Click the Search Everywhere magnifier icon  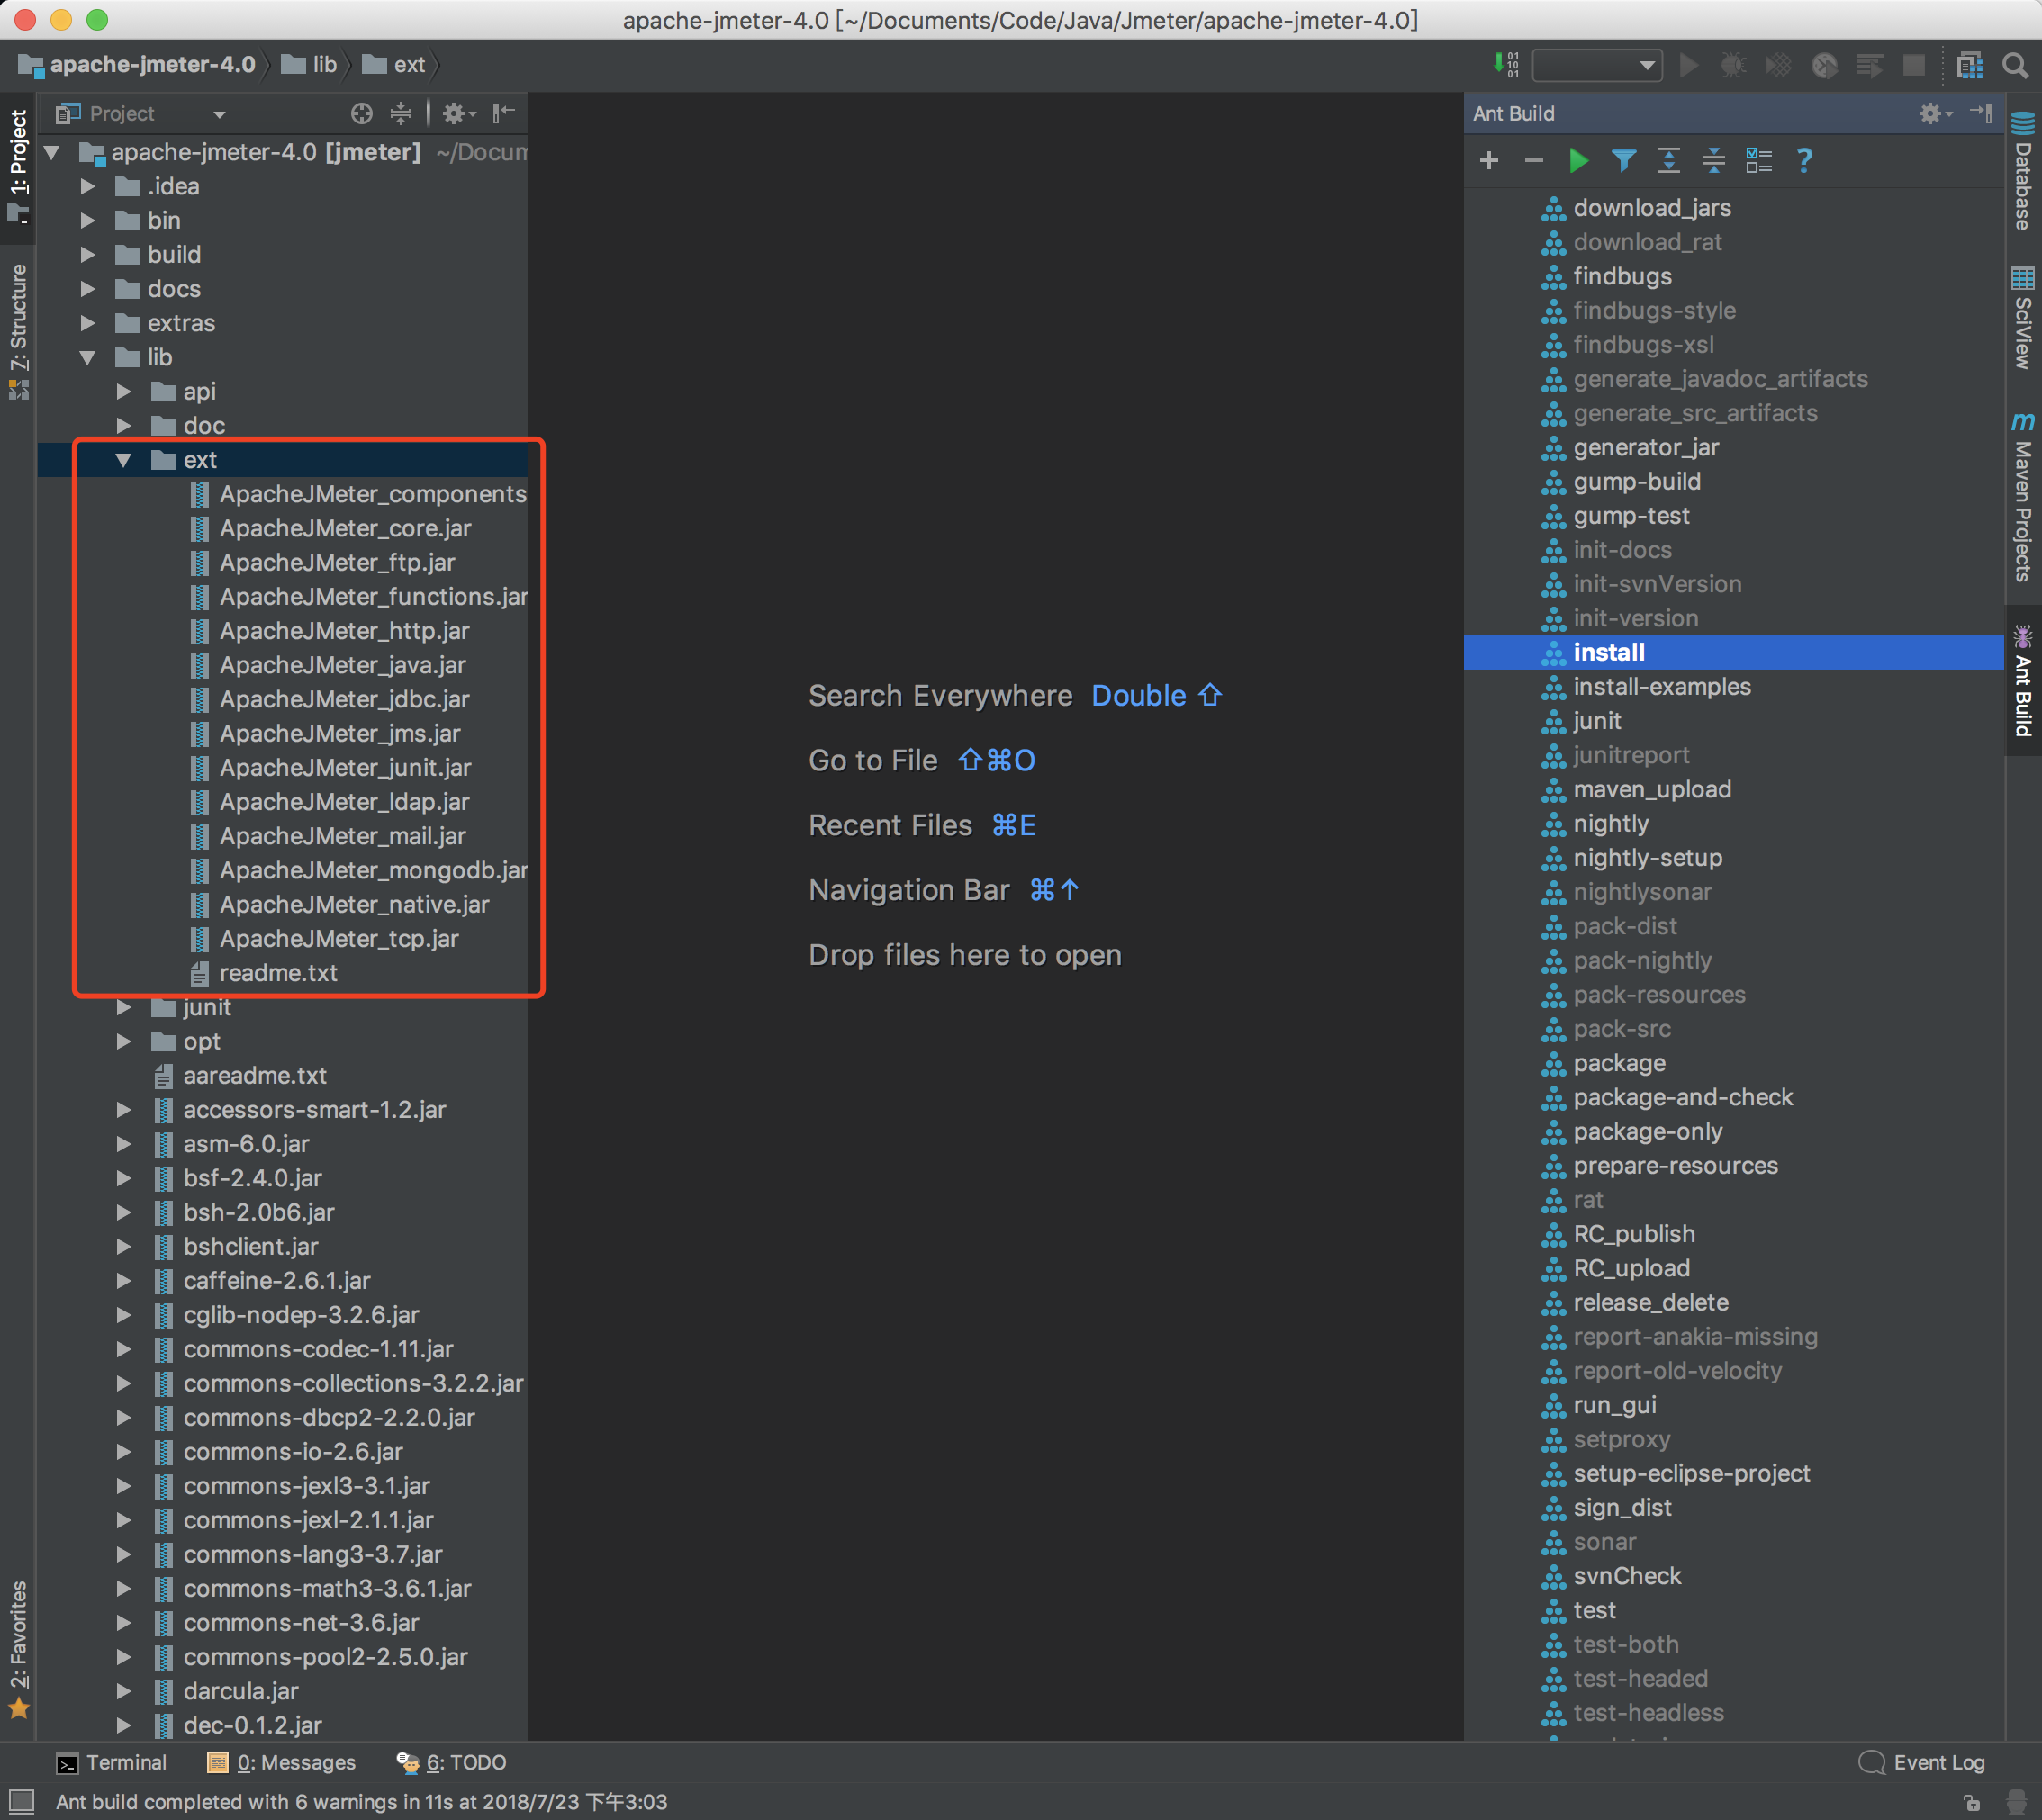click(x=2015, y=66)
